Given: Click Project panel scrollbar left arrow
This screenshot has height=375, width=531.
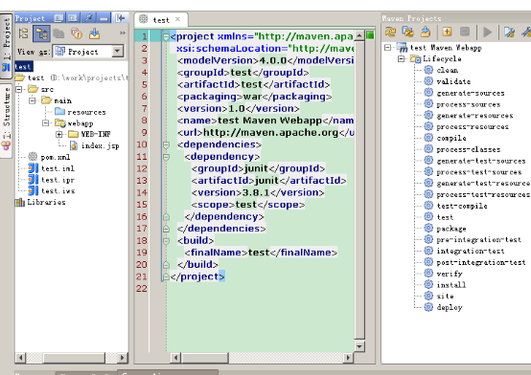Looking at the screenshot, I should [21, 358].
